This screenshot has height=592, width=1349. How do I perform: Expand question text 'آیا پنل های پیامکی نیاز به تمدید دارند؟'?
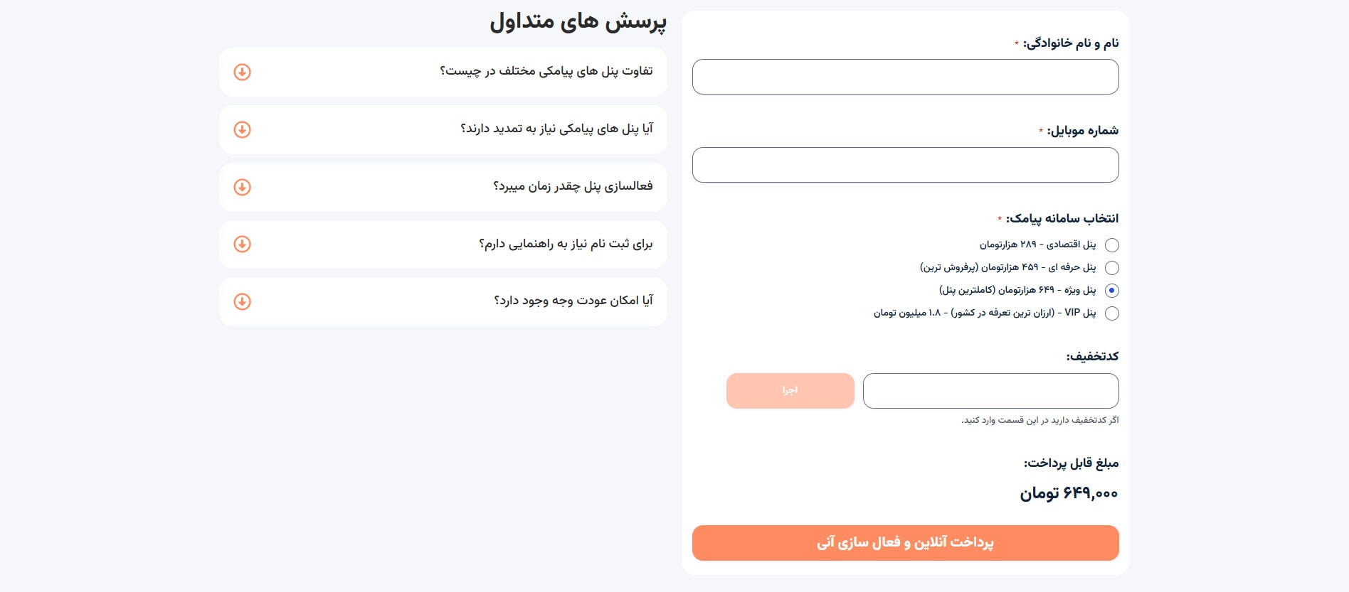556,129
